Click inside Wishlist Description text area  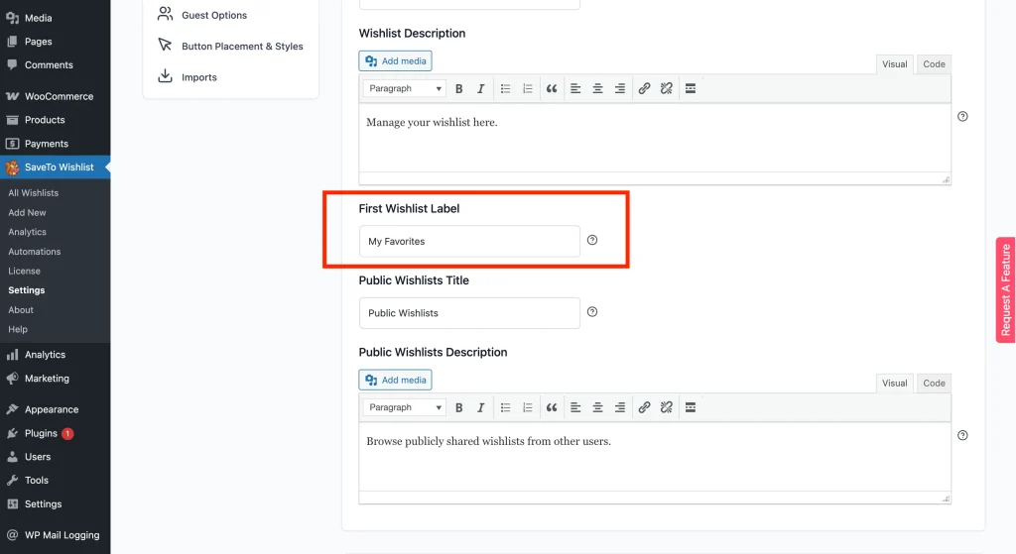tap(655, 138)
